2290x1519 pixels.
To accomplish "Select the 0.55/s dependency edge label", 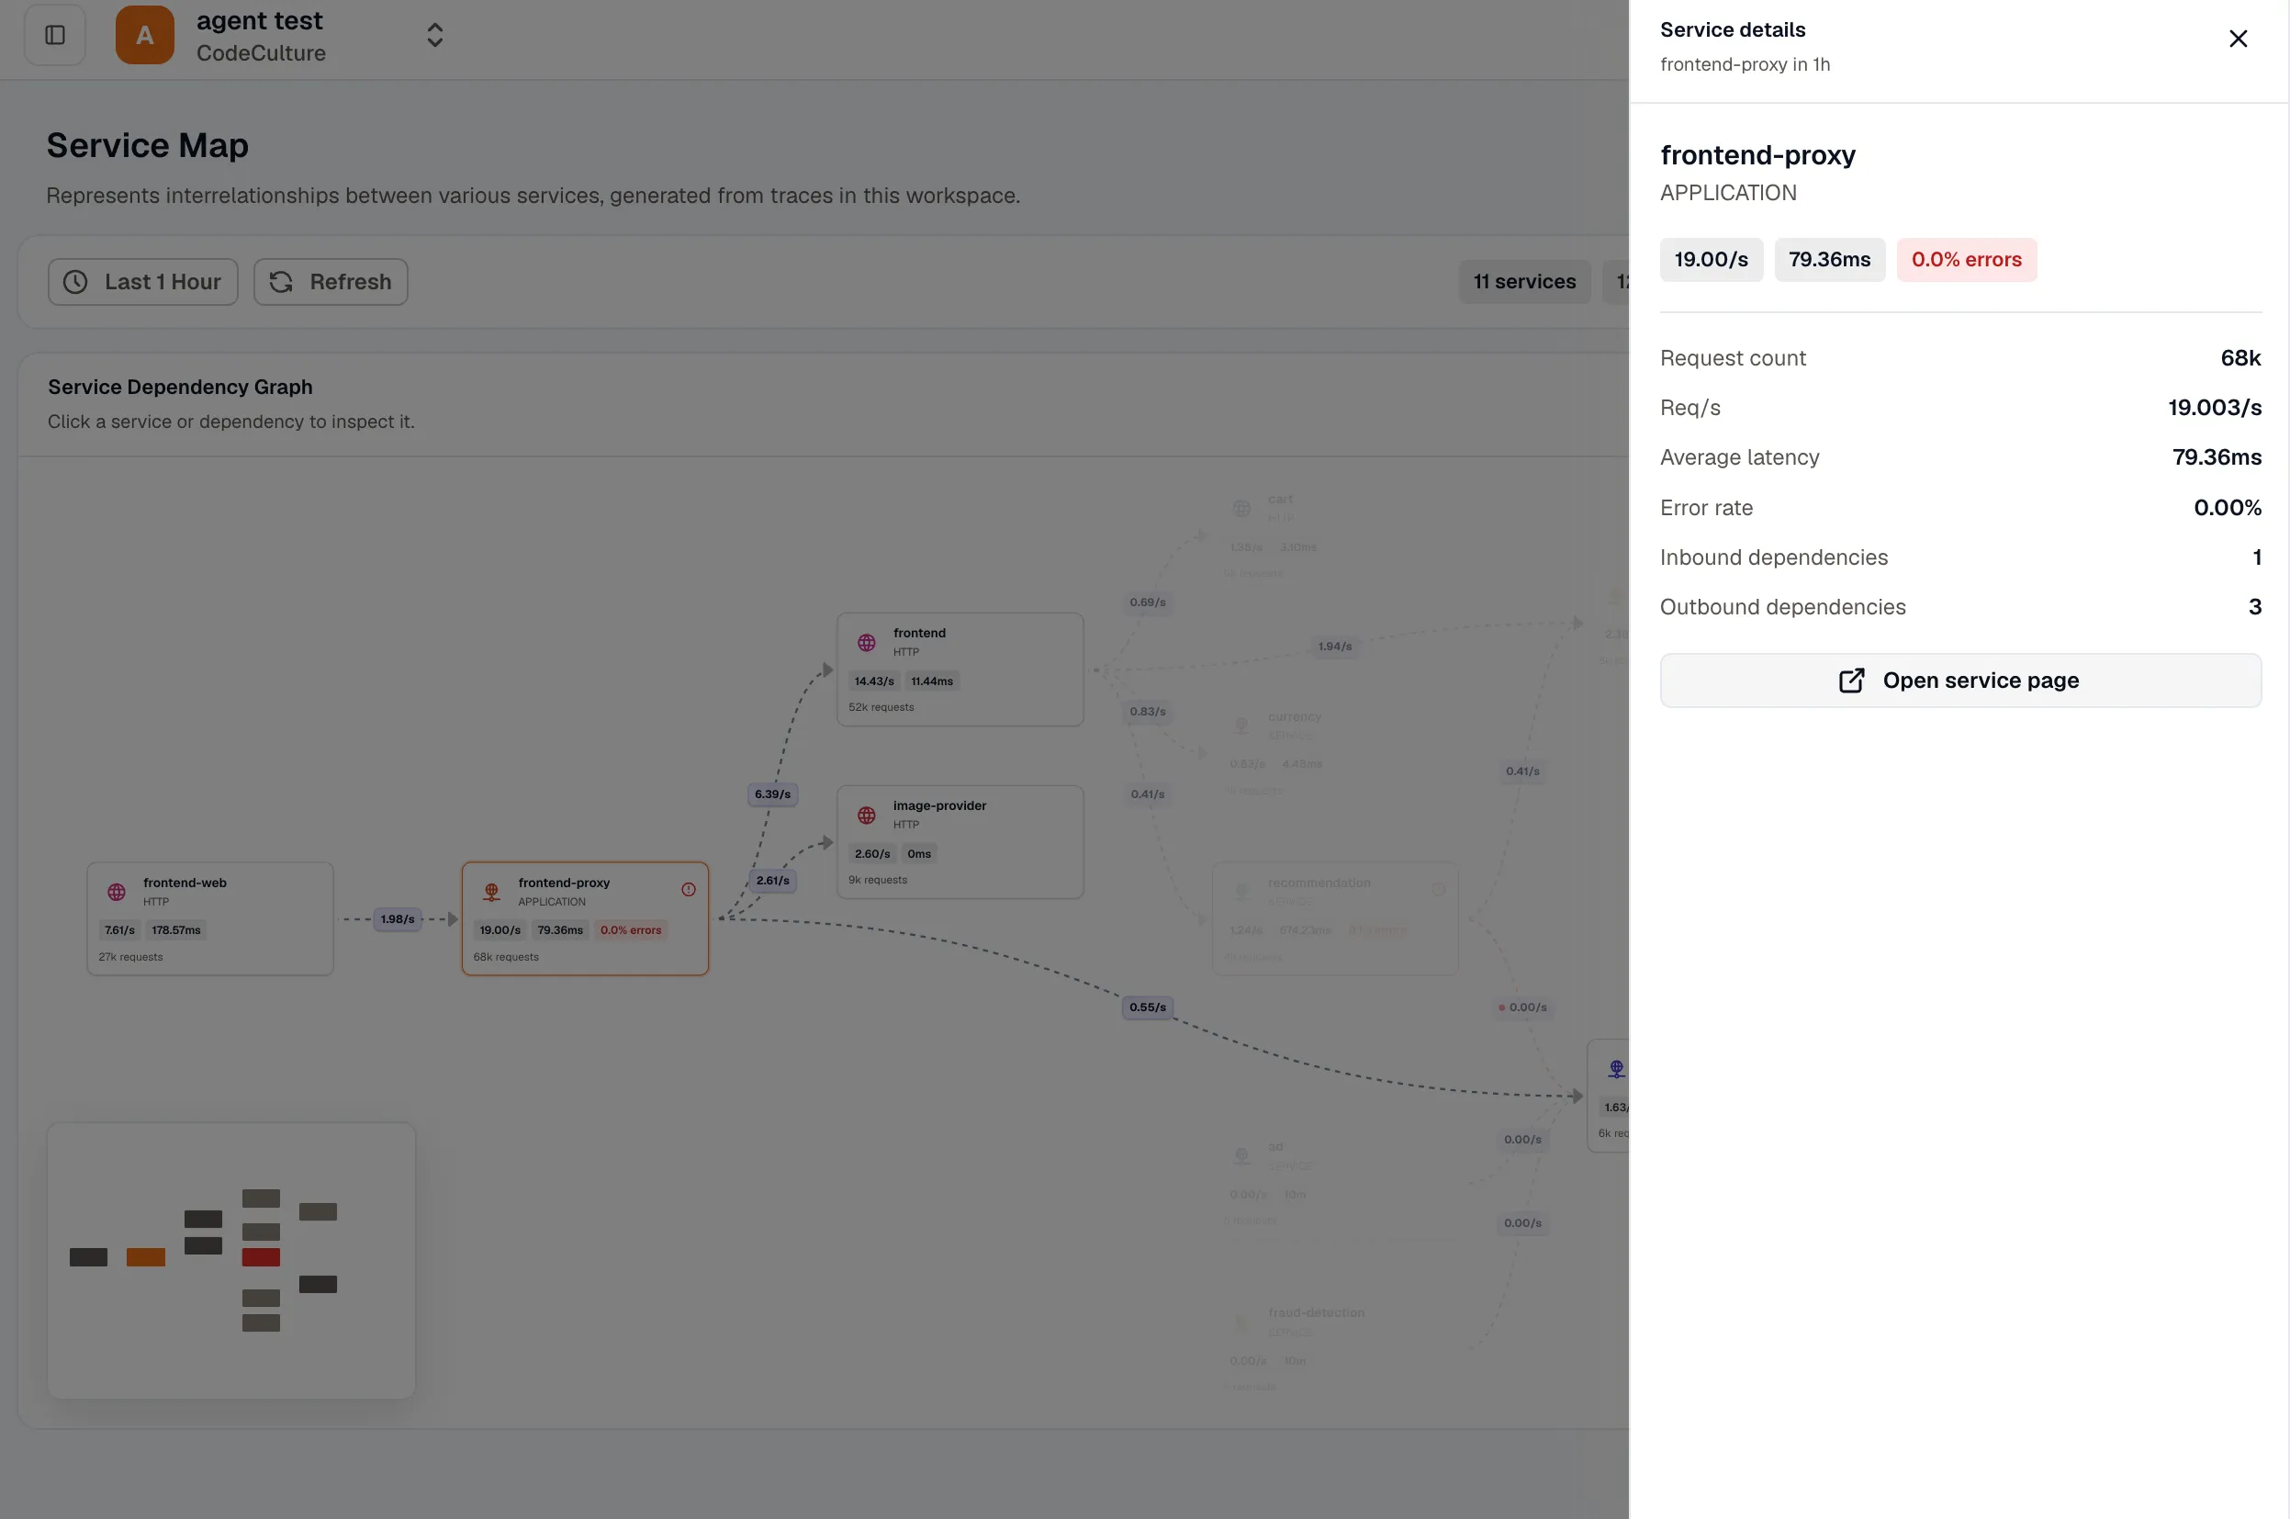I will click(x=1148, y=1007).
